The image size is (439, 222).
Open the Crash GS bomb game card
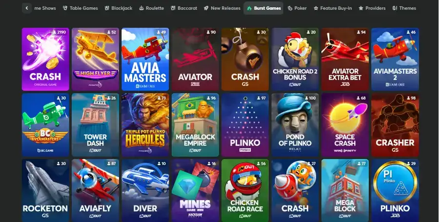[245, 59]
